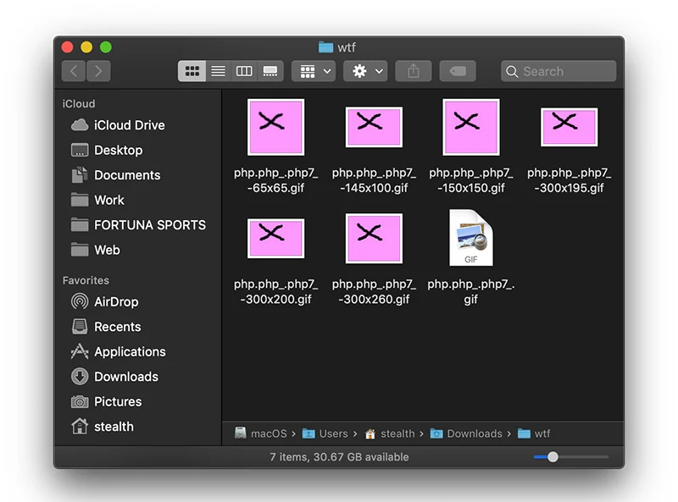Click file name php.php_.php7_-300x260.gif
Image resolution: width=678 pixels, height=502 pixels.
click(x=374, y=291)
